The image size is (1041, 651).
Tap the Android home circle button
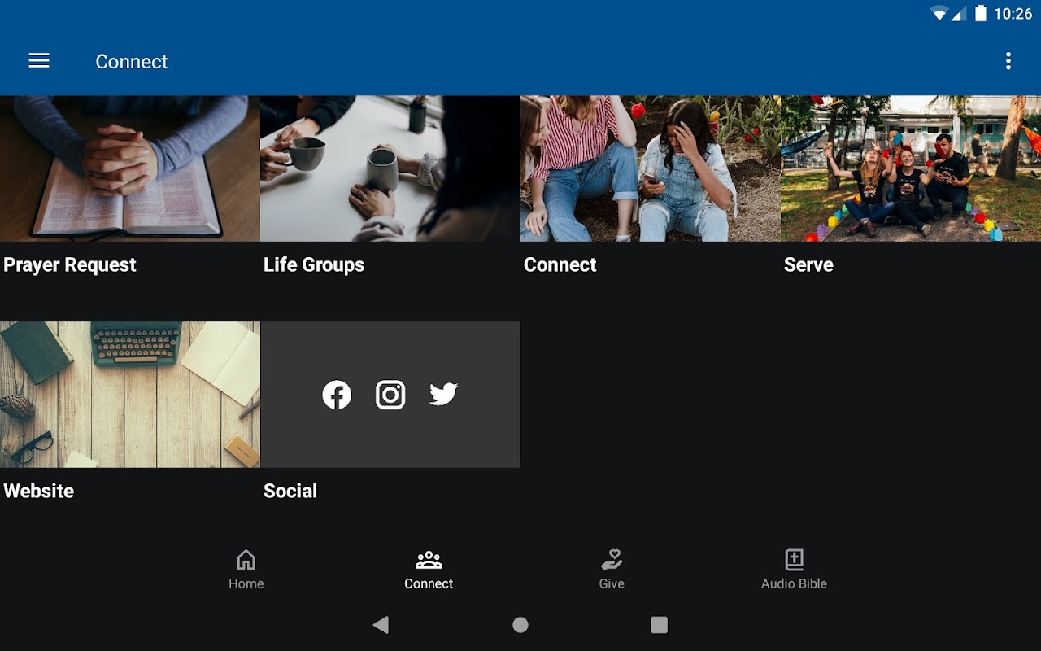pos(520,625)
